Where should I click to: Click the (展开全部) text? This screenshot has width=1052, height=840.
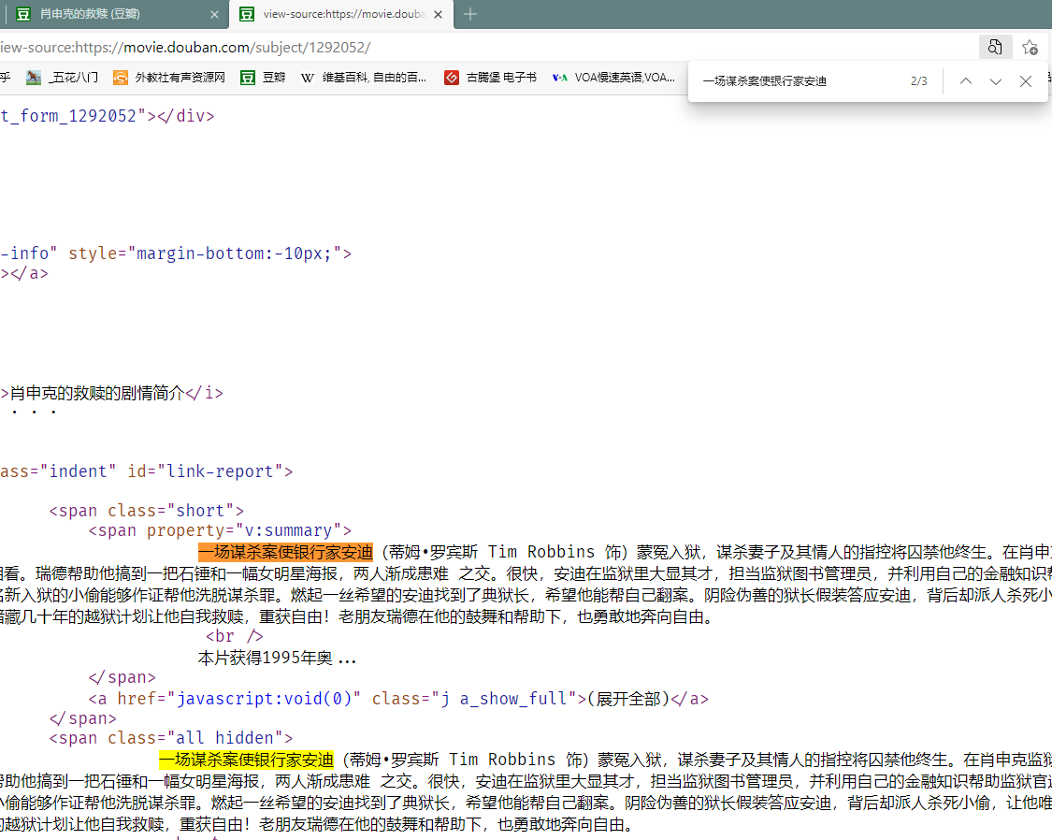click(628, 699)
